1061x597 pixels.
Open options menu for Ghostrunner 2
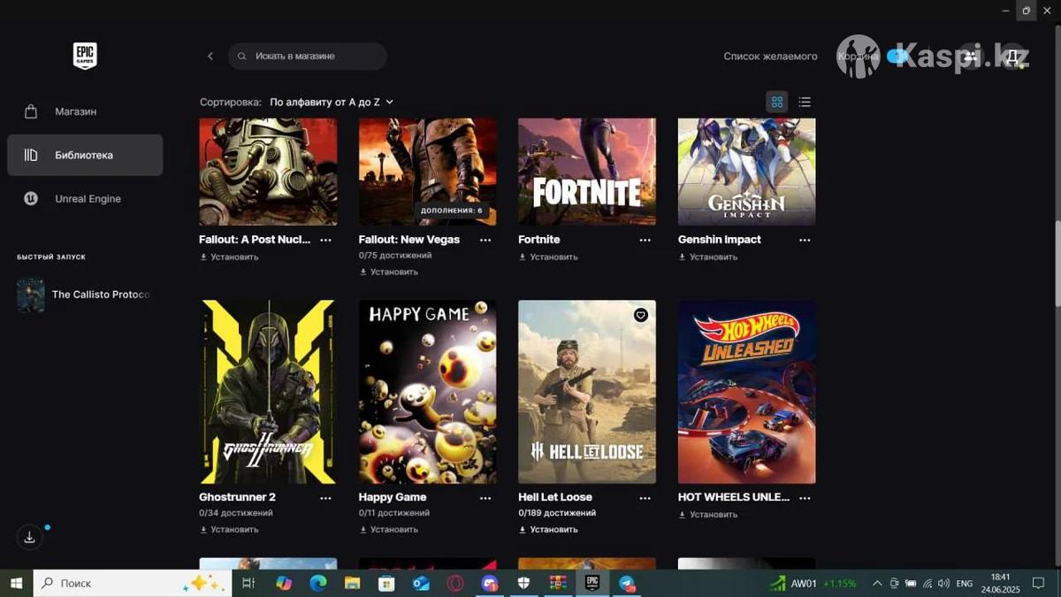point(325,498)
